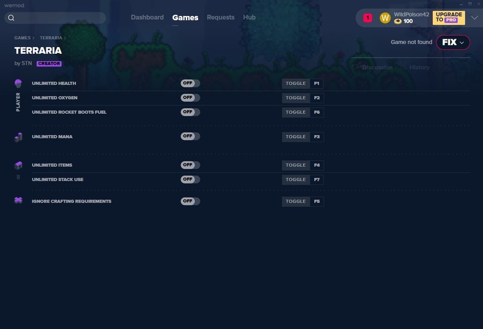Enable Unlimited Mana switch
This screenshot has width=483, height=329.
tap(190, 136)
